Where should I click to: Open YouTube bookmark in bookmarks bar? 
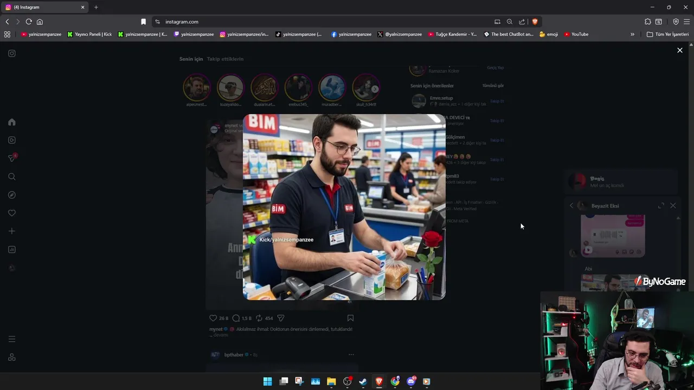click(576, 34)
